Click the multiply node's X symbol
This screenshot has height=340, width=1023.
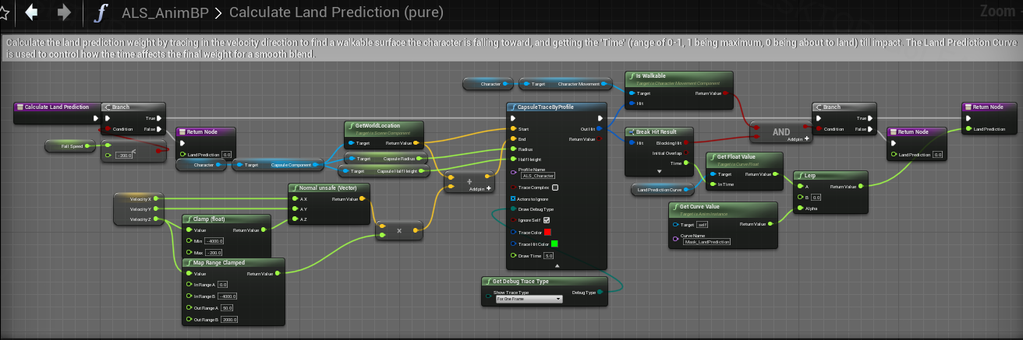(400, 231)
